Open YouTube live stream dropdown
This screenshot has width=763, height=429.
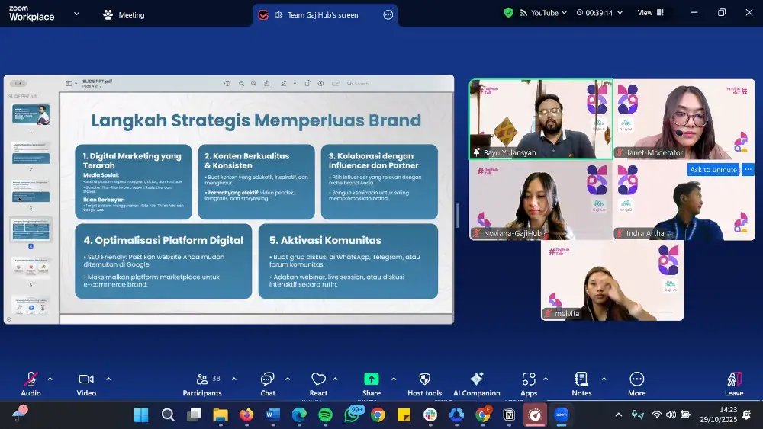coord(543,13)
